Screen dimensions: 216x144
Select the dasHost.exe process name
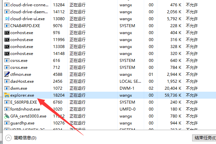22,81
